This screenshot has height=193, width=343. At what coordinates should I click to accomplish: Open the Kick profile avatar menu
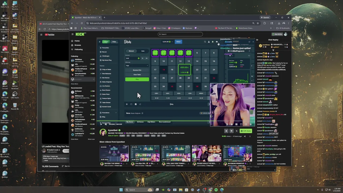tap(286, 34)
